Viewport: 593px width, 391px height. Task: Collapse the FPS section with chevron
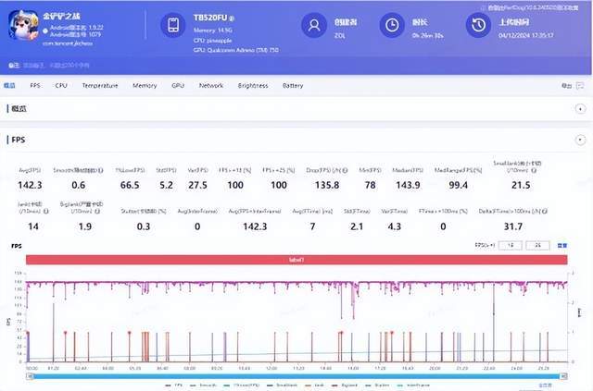point(579,141)
